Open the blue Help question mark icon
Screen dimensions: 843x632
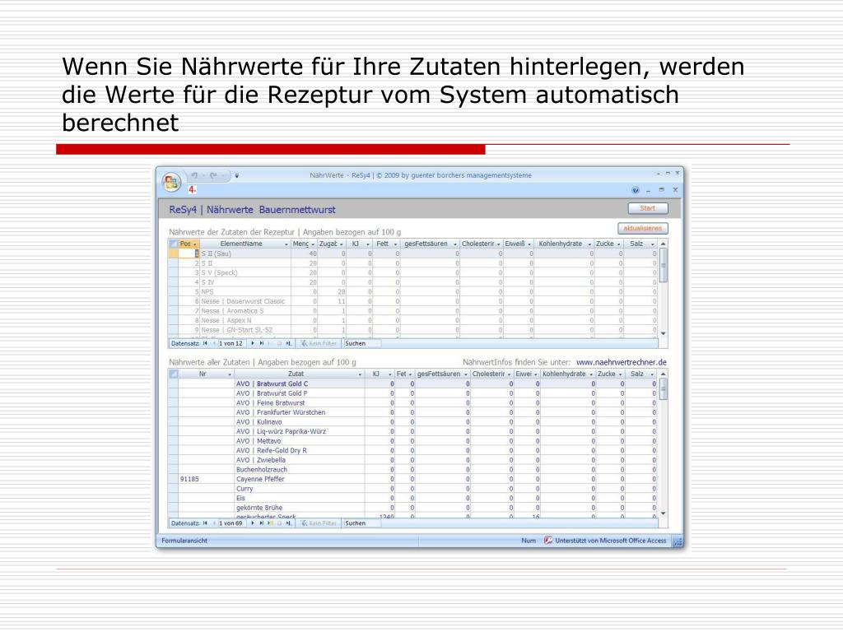click(x=636, y=190)
